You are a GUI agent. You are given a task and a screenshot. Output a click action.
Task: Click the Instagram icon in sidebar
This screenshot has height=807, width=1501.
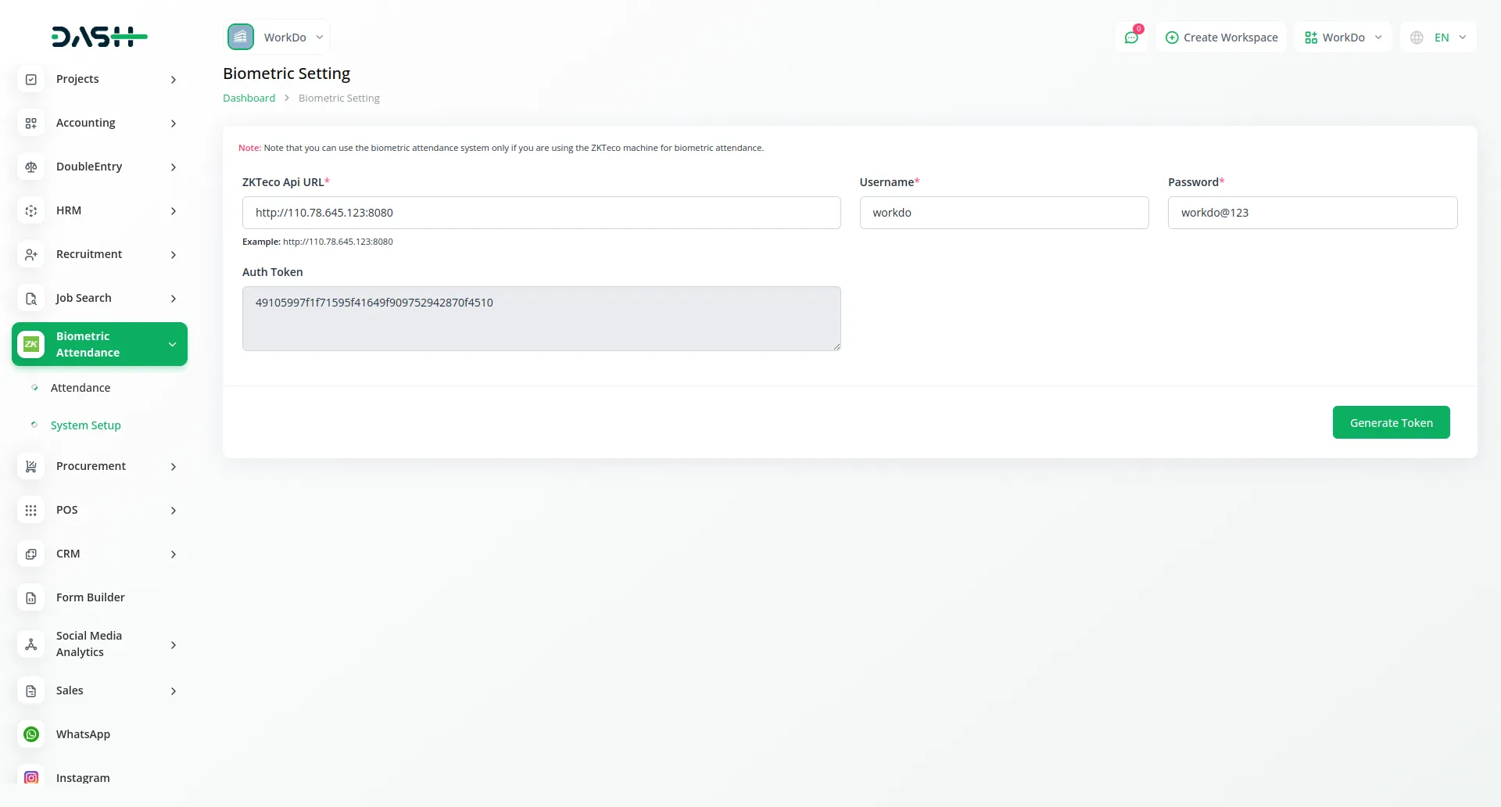tap(31, 777)
